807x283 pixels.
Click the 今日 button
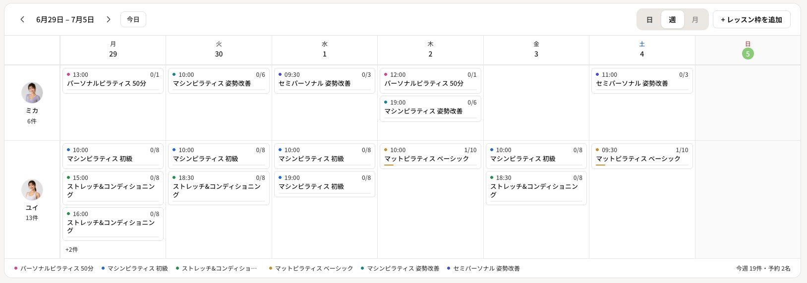[133, 19]
